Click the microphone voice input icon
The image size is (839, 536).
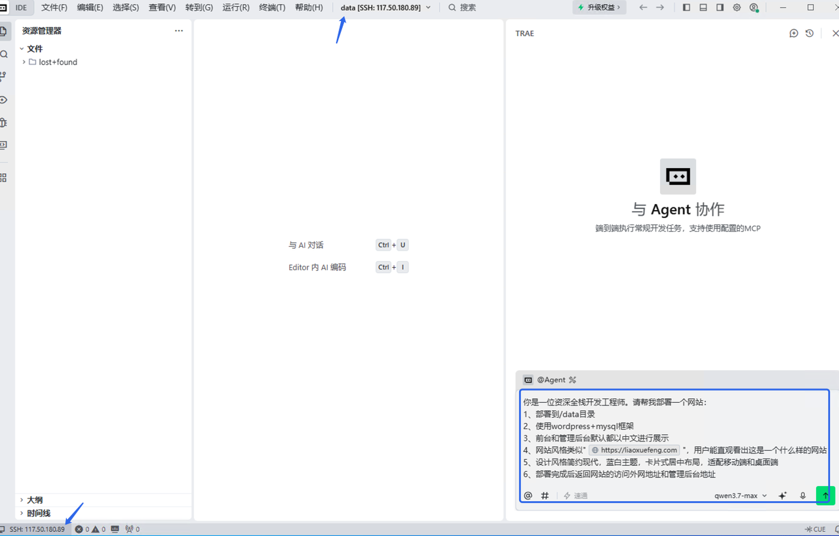[x=802, y=495]
